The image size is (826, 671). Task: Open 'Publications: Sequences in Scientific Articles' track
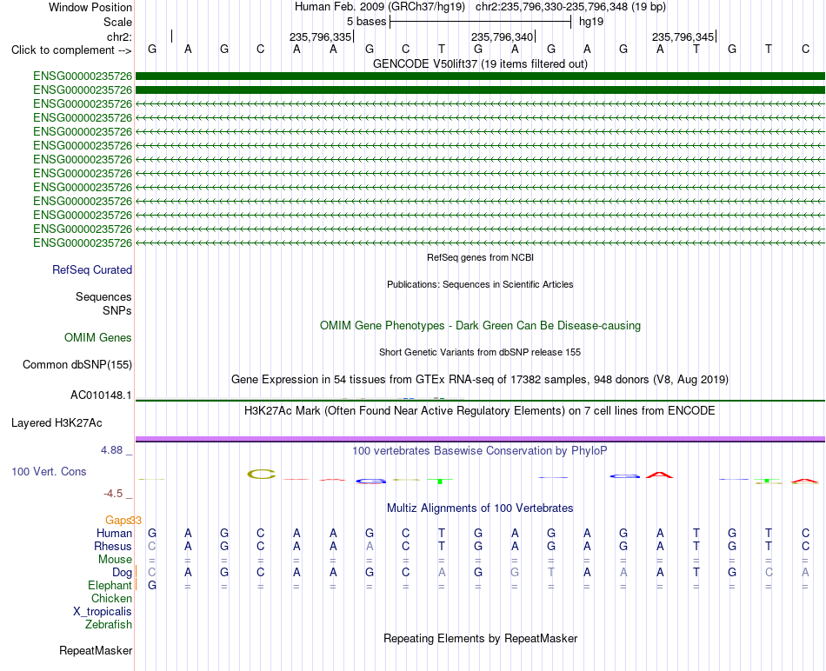click(480, 284)
